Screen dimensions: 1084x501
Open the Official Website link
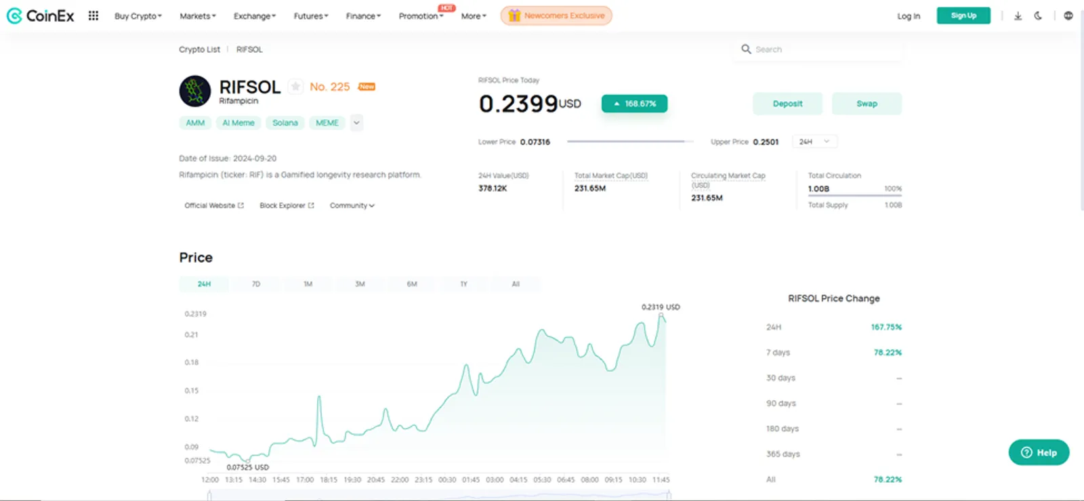click(x=214, y=205)
